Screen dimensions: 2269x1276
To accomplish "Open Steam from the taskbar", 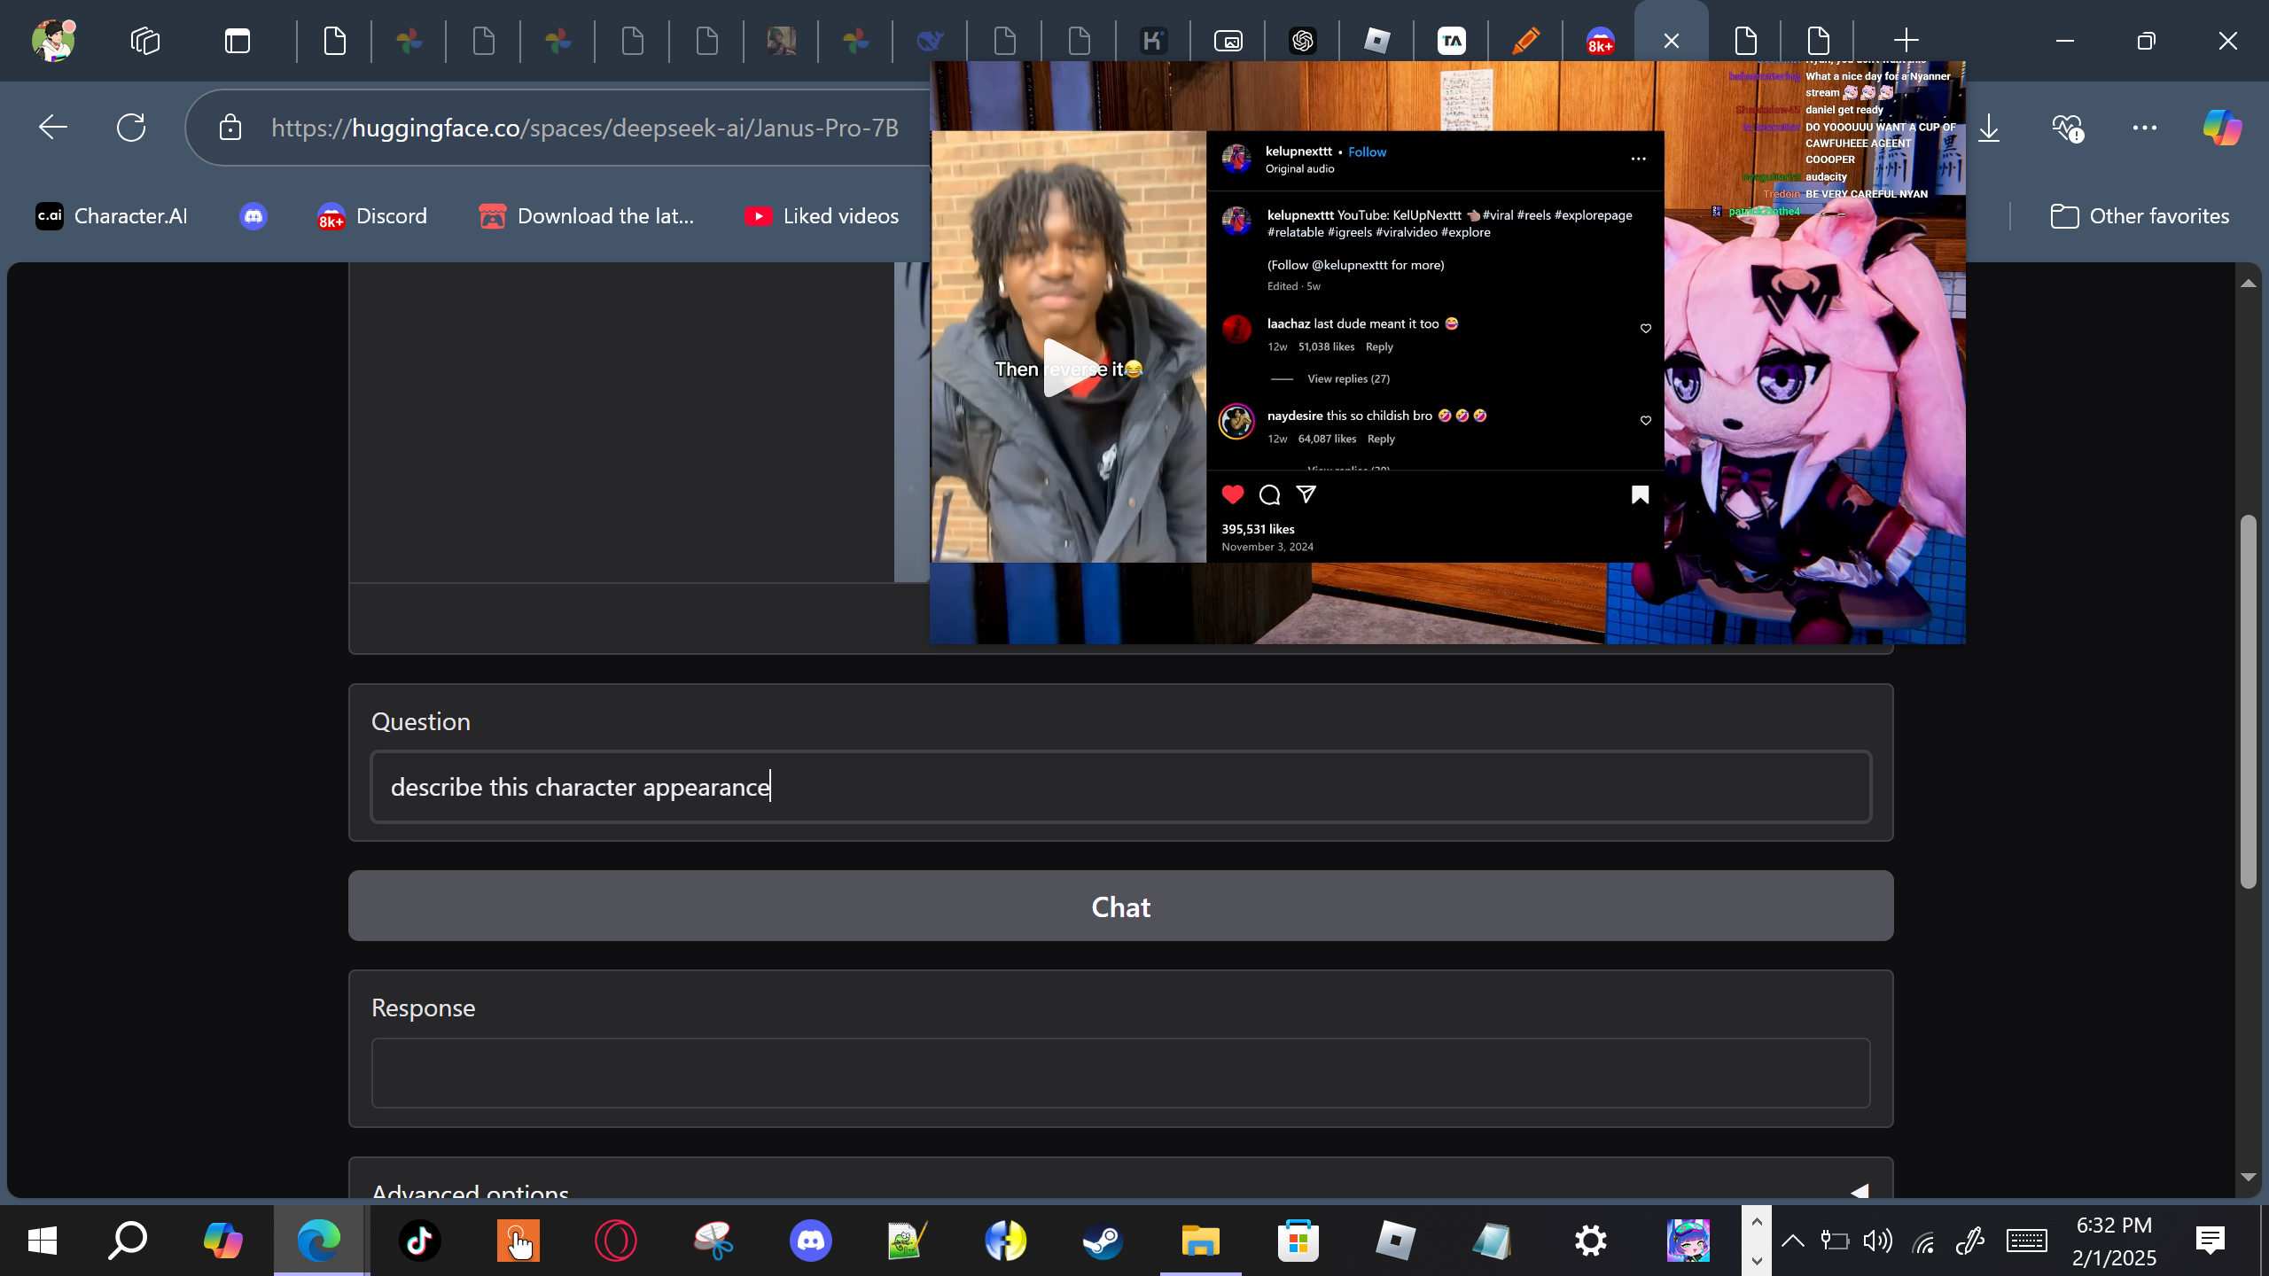I will click(1103, 1241).
